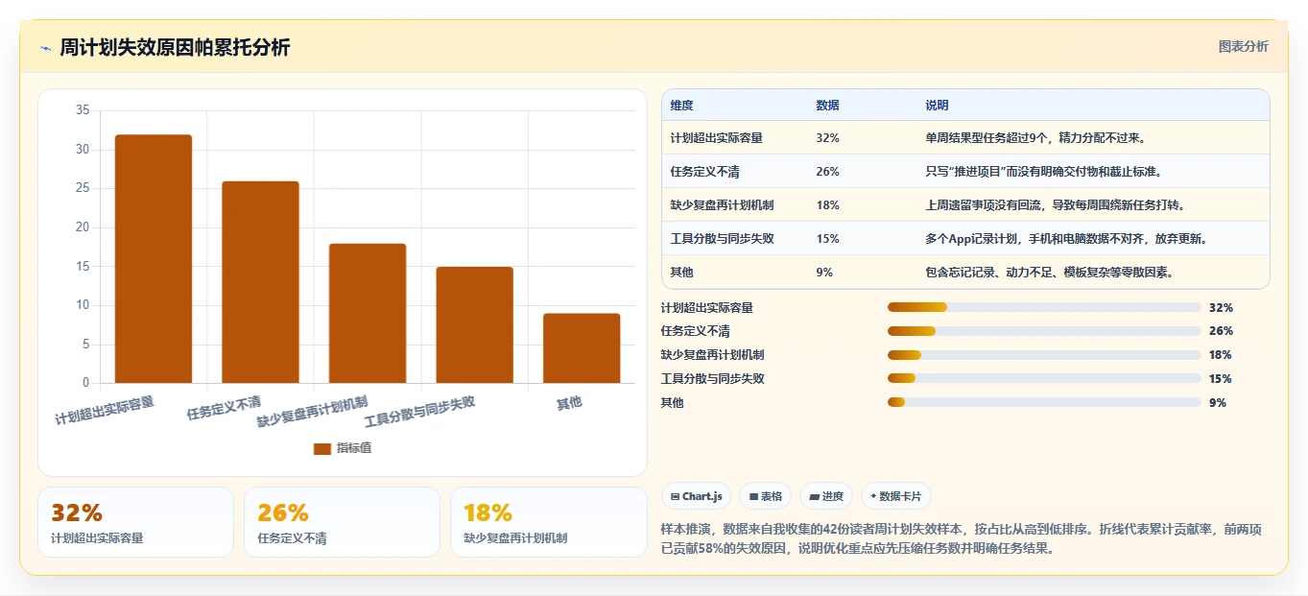
Task: Click the 其他 chart bar
Action: pyautogui.click(x=582, y=348)
